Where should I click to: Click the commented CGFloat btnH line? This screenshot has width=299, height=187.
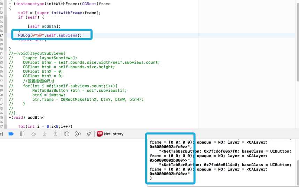tap(62, 67)
